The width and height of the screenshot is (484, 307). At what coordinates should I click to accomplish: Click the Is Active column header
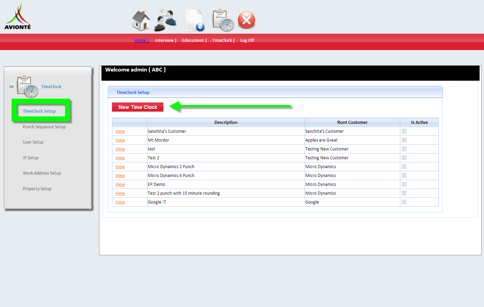(419, 123)
